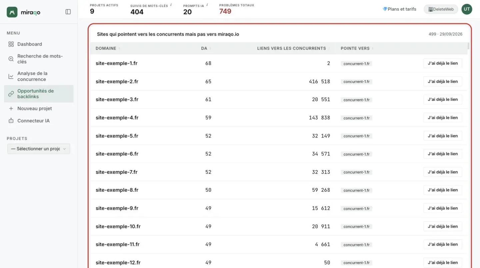Image resolution: width=480 pixels, height=268 pixels.
Task: Mark site-exemple-11.fr as already linked
Action: pyautogui.click(x=443, y=244)
